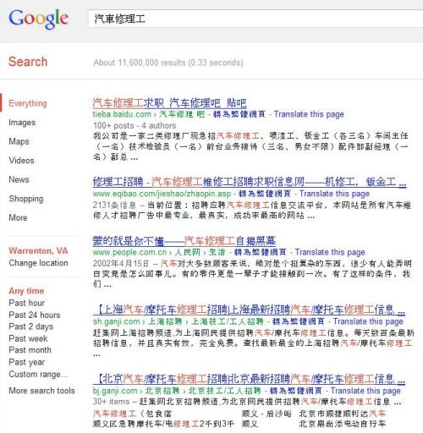The image size is (423, 433).
Task: Select the Everything search filter
Action: 28,103
